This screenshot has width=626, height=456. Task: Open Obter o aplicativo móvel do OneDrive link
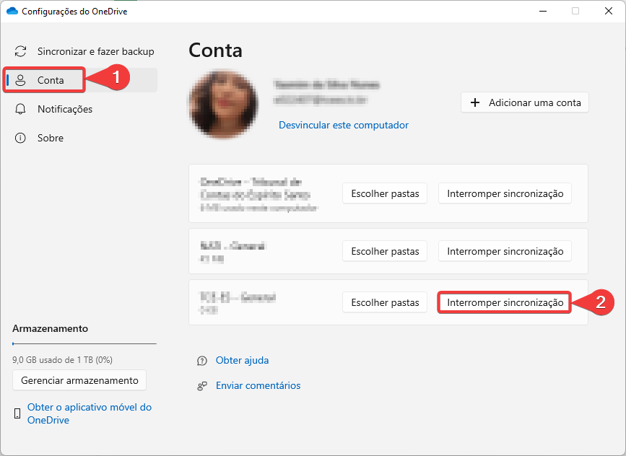tap(90, 413)
